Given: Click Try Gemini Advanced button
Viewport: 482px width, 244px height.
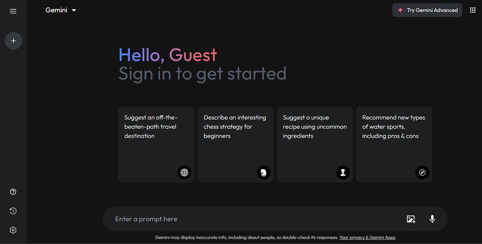Looking at the screenshot, I should [x=427, y=10].
